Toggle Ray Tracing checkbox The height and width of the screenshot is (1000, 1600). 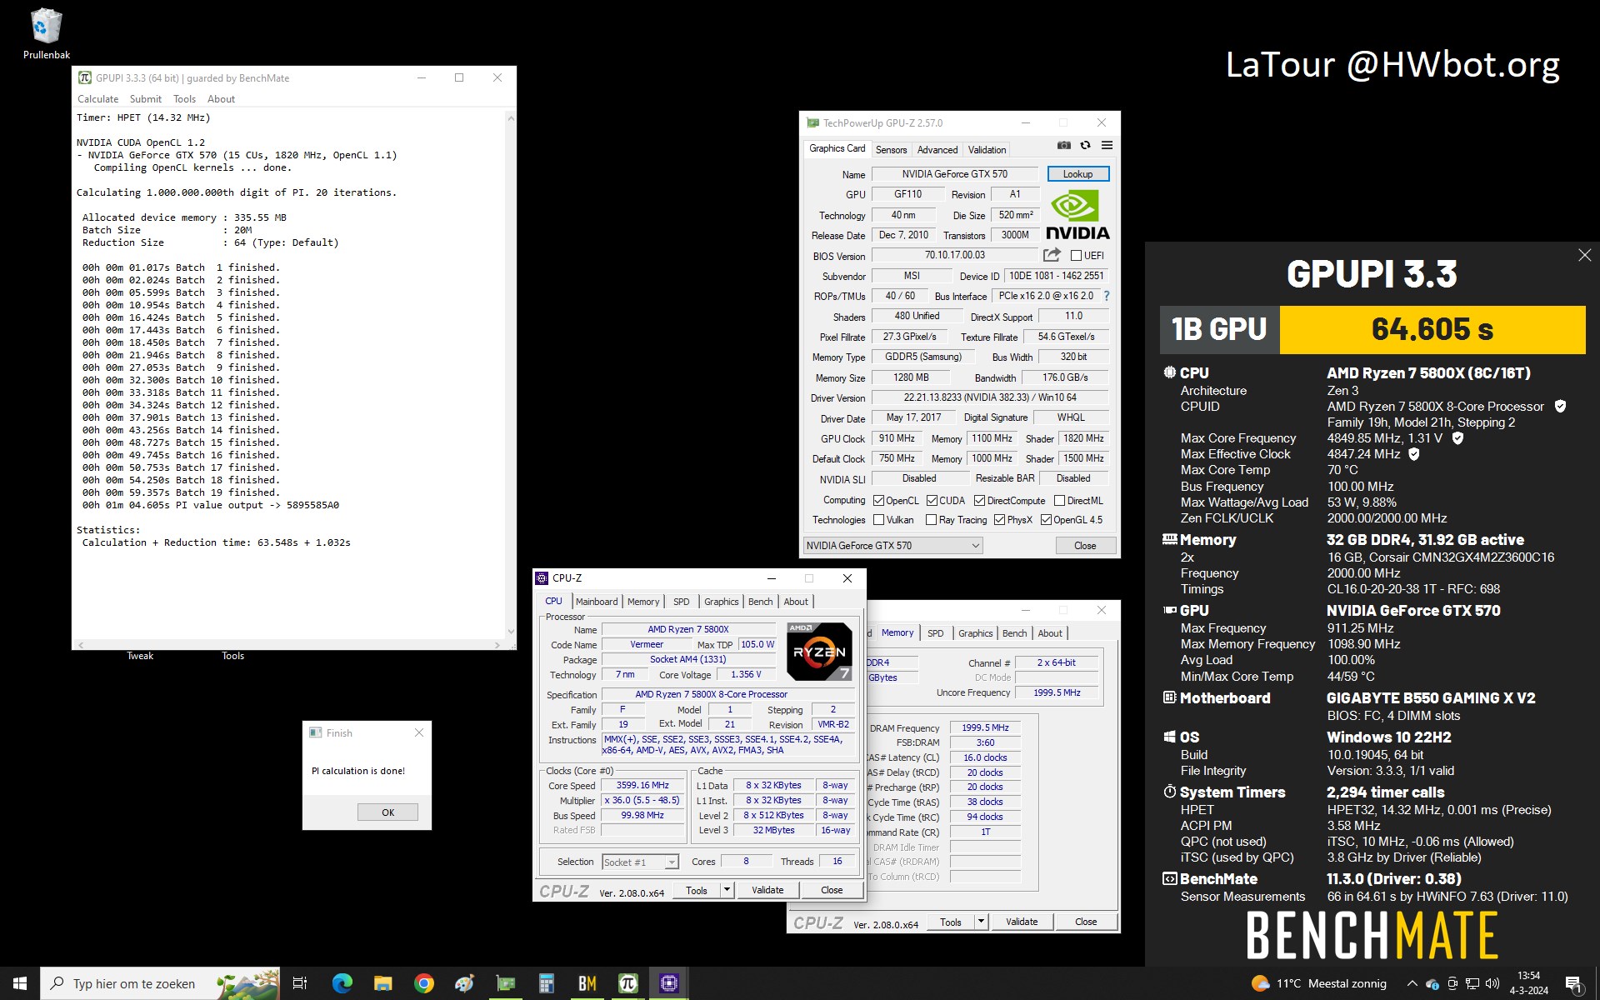[931, 520]
